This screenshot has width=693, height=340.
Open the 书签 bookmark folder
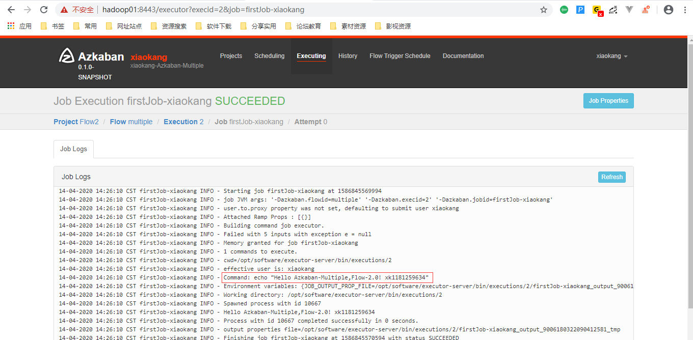click(52, 26)
